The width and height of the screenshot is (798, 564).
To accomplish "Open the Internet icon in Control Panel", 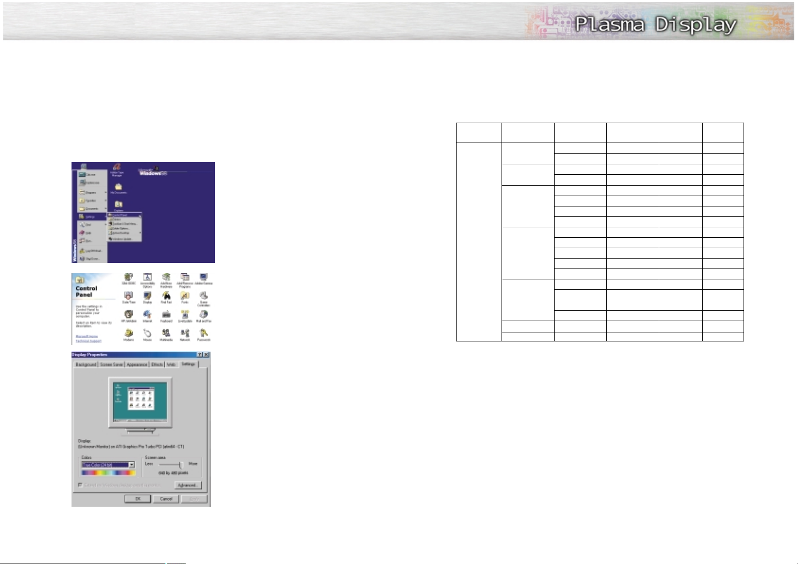I will tap(147, 316).
